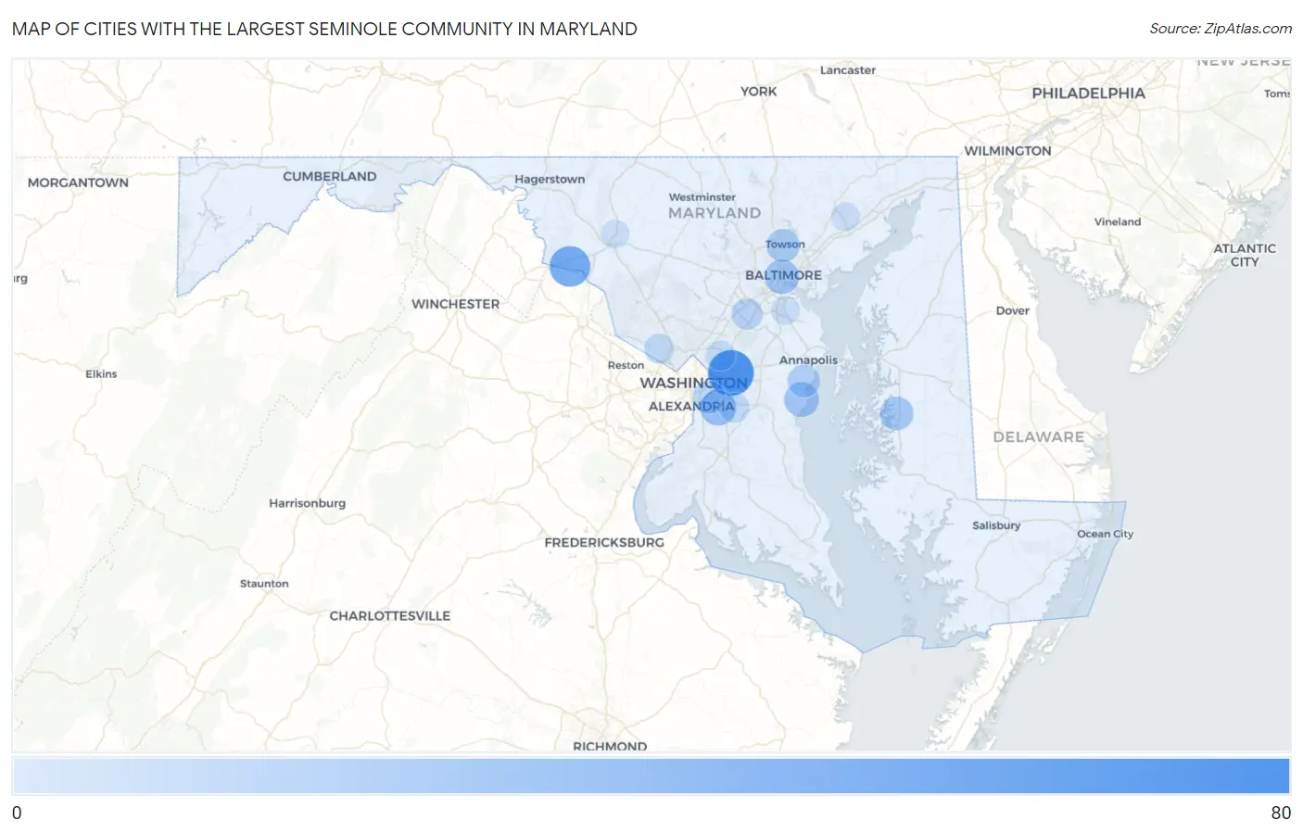1303x833 pixels.
Task: Click the Reston label
Action: tap(626, 365)
